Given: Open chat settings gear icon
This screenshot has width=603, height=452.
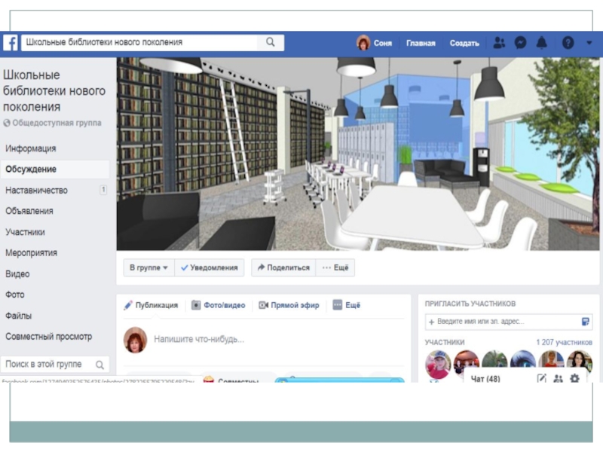Looking at the screenshot, I should tap(575, 379).
